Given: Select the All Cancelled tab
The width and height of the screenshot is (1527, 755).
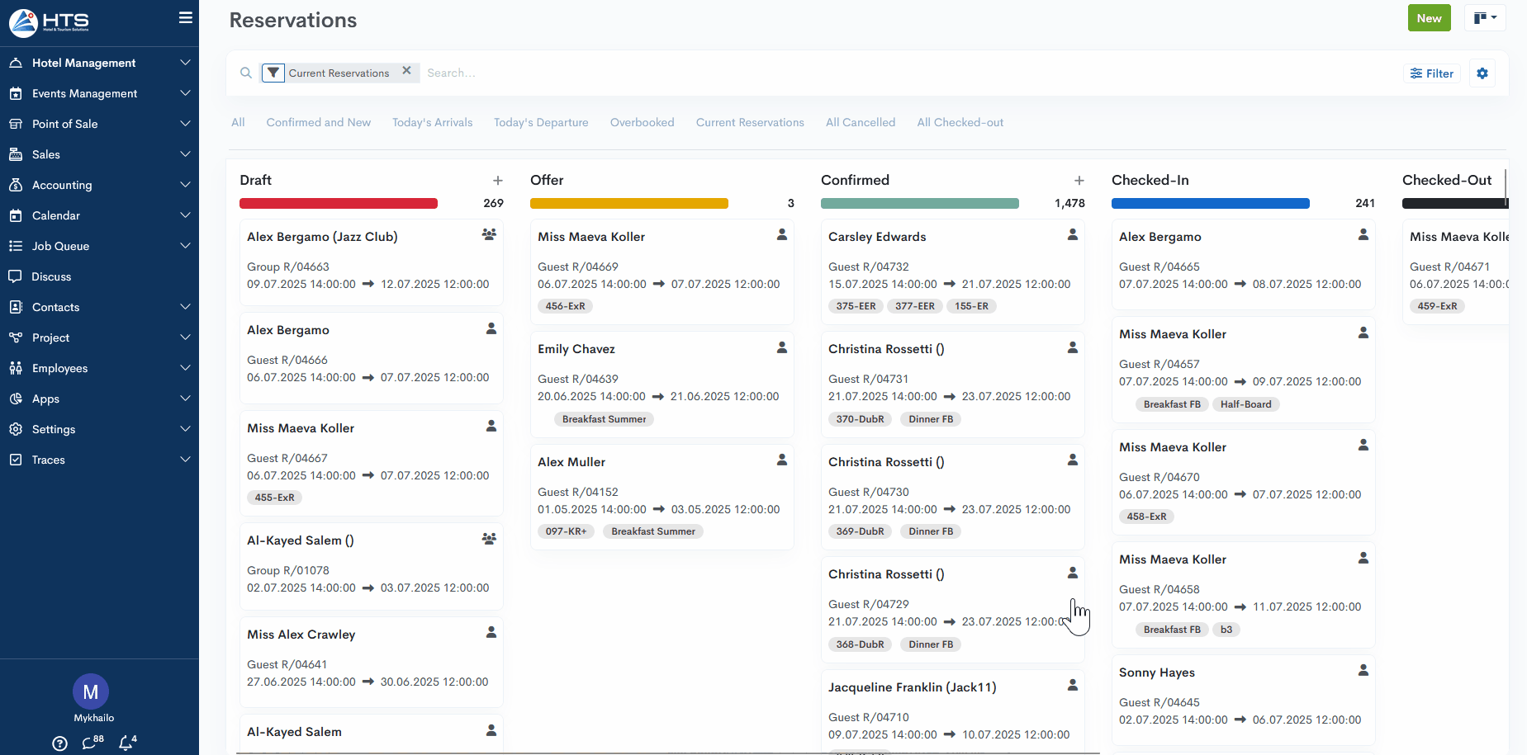Looking at the screenshot, I should coord(860,122).
